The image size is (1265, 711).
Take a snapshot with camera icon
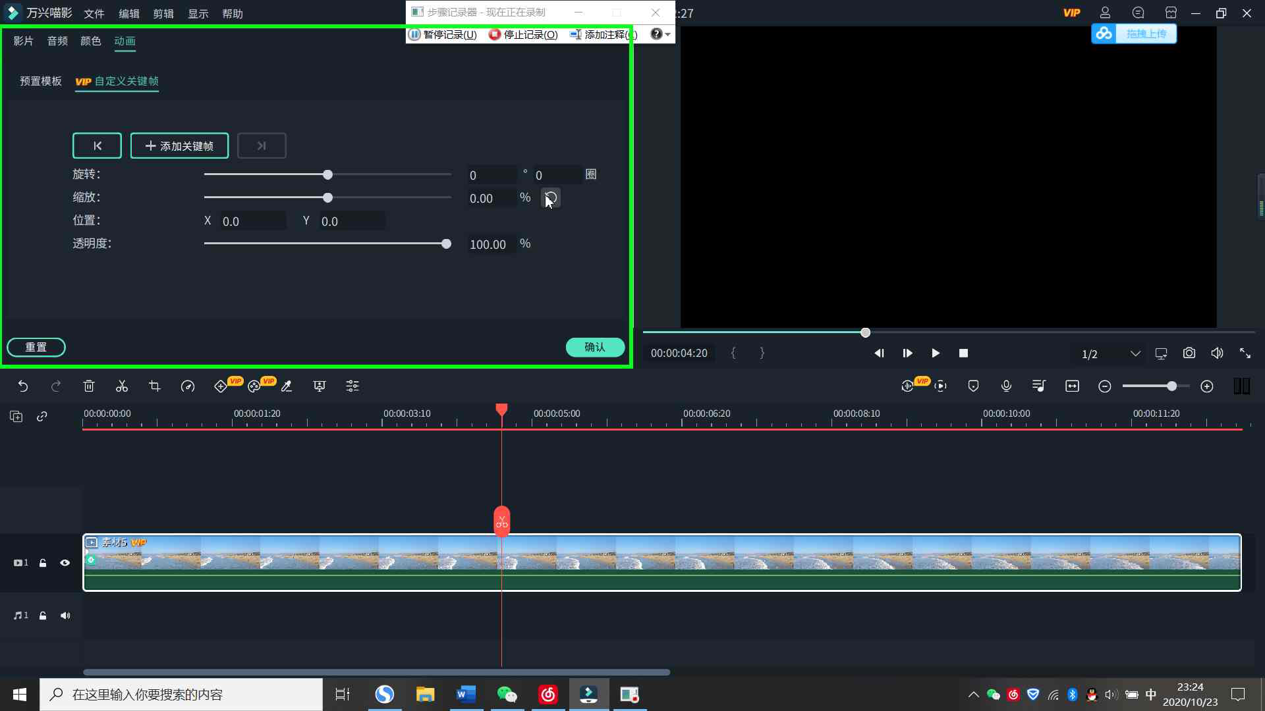1189,354
